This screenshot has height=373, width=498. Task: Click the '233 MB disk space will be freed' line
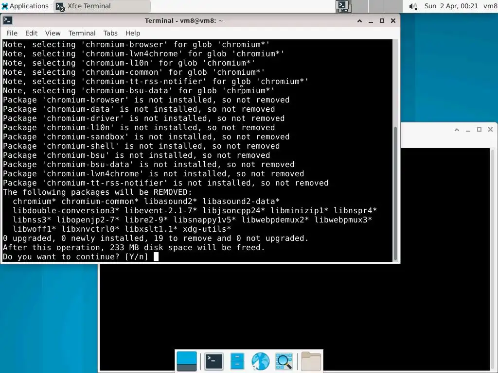coord(134,247)
